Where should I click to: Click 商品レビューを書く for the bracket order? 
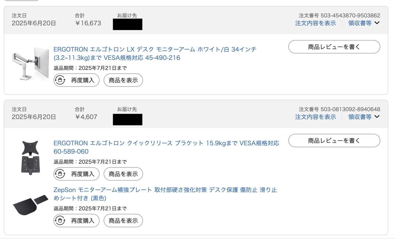[x=334, y=140]
